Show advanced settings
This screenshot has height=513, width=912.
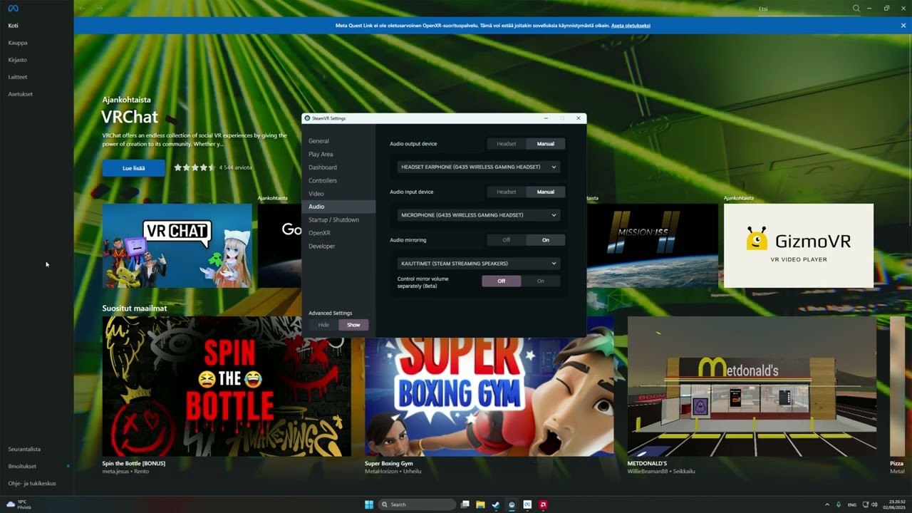[353, 325]
